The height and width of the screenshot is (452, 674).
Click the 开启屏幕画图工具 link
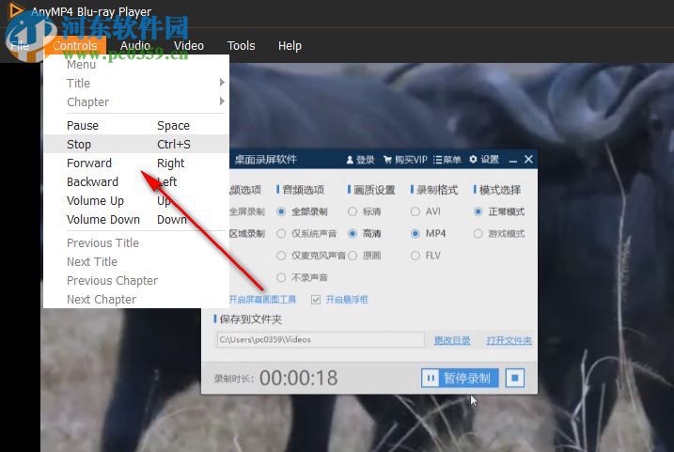[x=262, y=300]
